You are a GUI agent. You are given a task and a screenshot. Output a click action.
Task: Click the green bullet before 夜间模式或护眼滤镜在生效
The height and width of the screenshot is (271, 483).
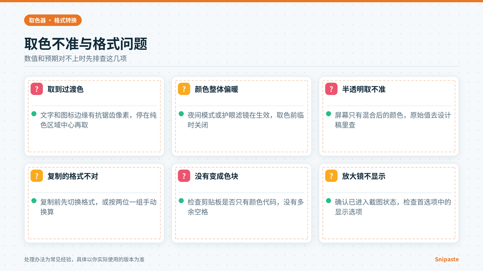click(x=182, y=114)
